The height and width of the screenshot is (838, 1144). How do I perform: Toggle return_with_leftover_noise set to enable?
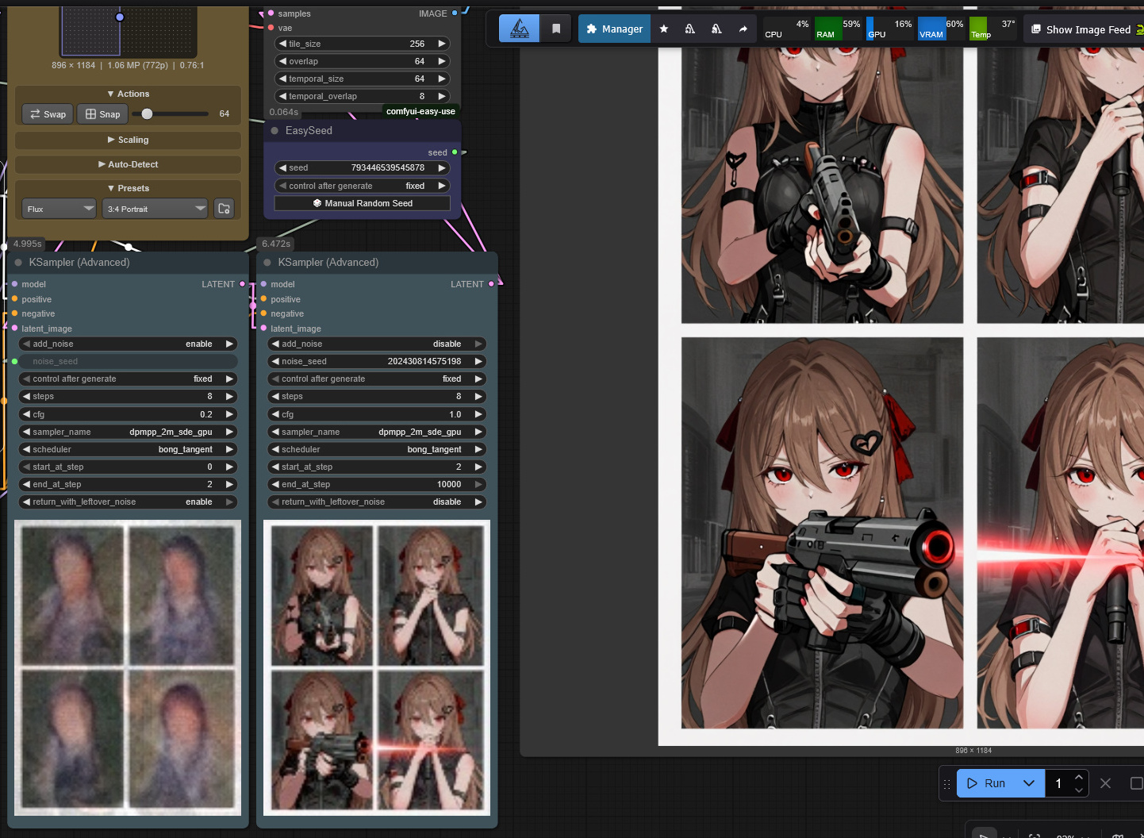point(128,502)
